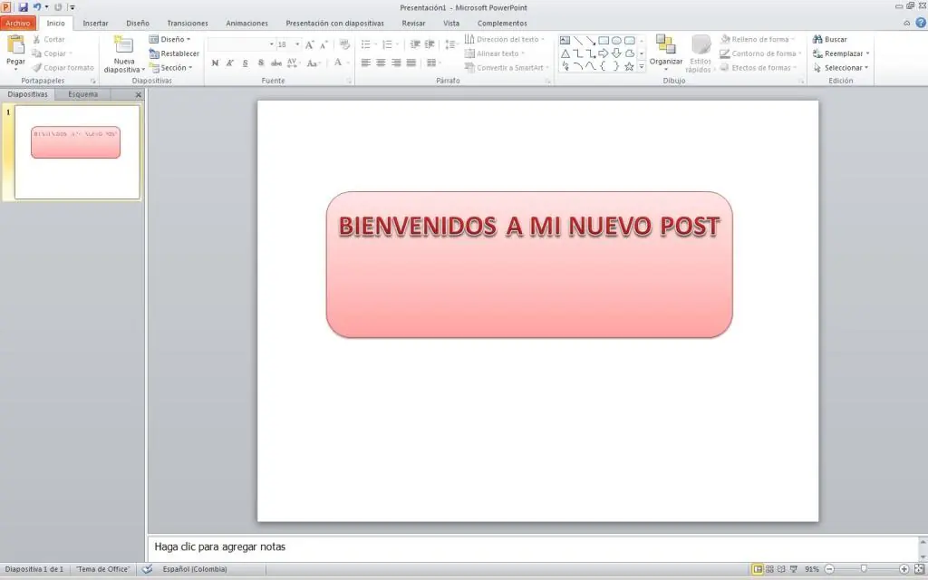Align text right in Párrafo group

396,63
